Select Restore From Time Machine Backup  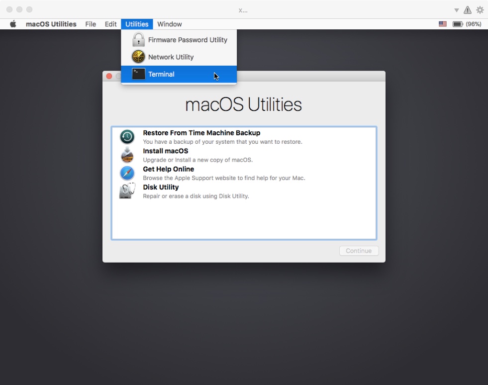point(244,137)
